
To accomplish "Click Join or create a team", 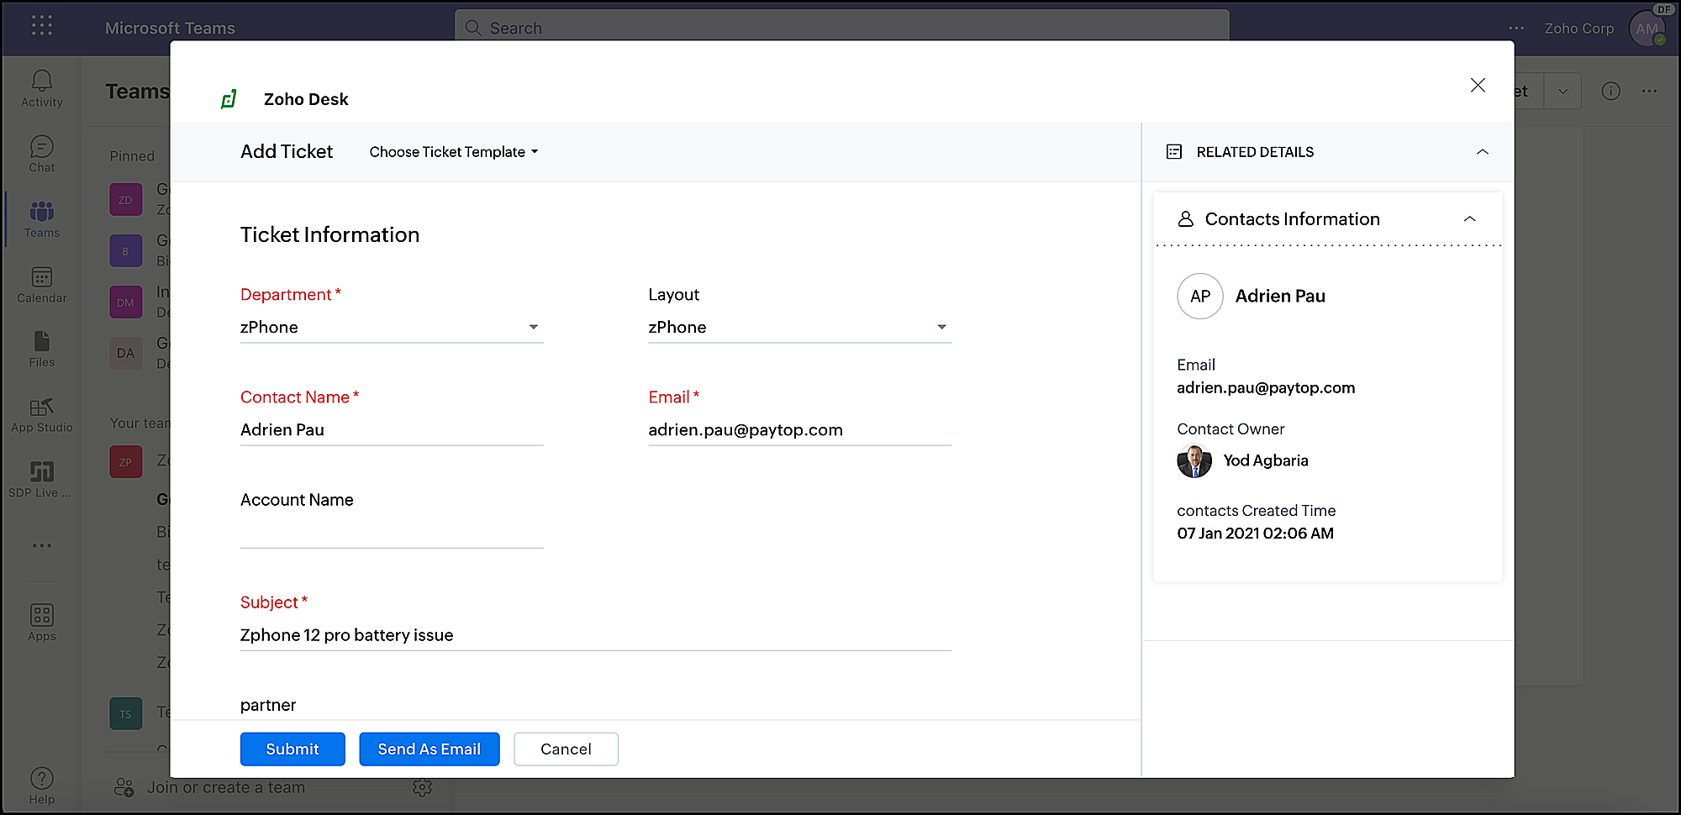I will point(226,787).
